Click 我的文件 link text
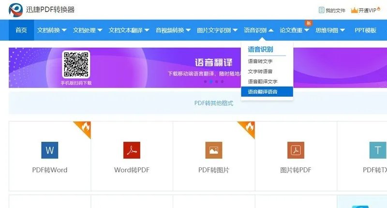This screenshot has width=387, height=208. (335, 10)
